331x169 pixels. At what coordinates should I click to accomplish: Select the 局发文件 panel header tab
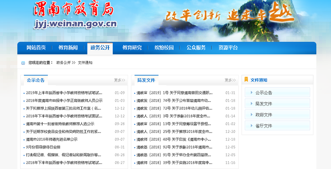[x=146, y=80]
